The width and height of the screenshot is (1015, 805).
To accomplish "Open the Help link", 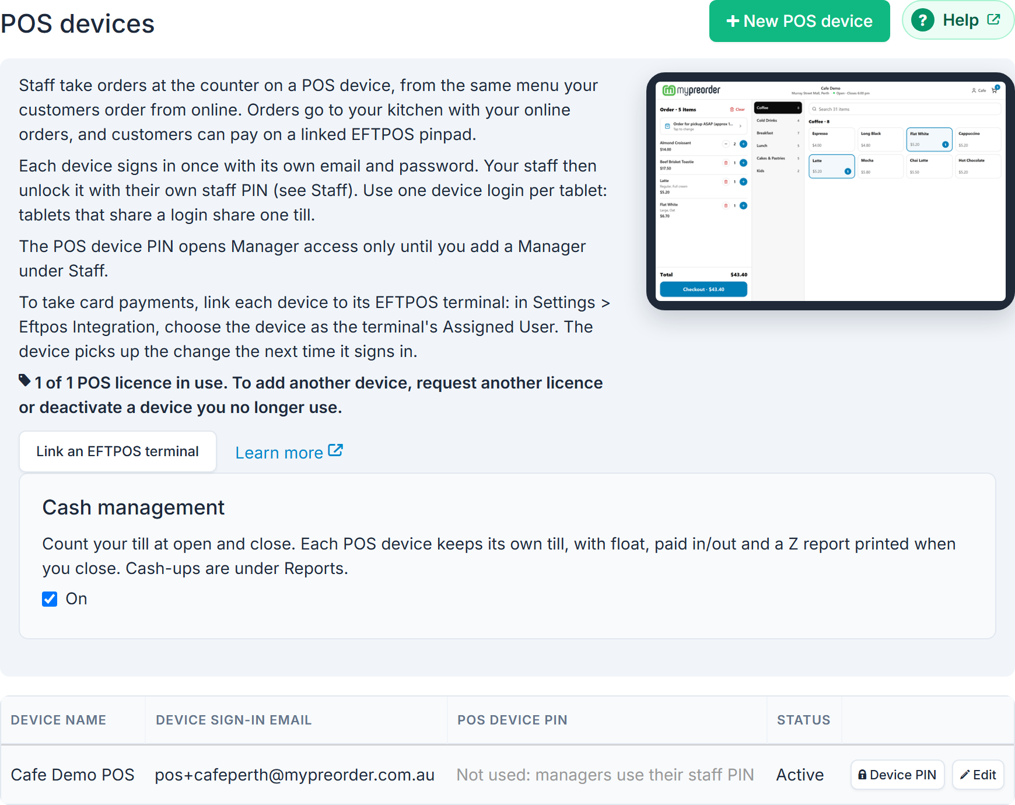I will point(958,20).
